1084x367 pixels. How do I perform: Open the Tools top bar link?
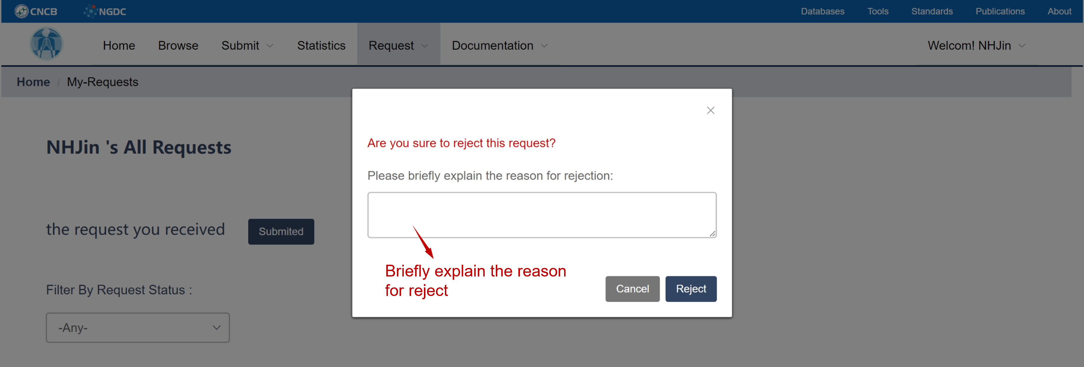(877, 11)
